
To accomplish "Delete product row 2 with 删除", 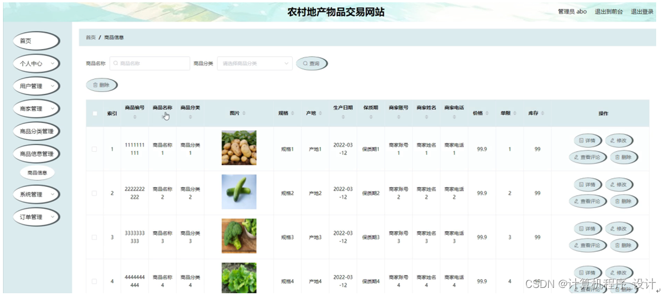I will click(624, 201).
